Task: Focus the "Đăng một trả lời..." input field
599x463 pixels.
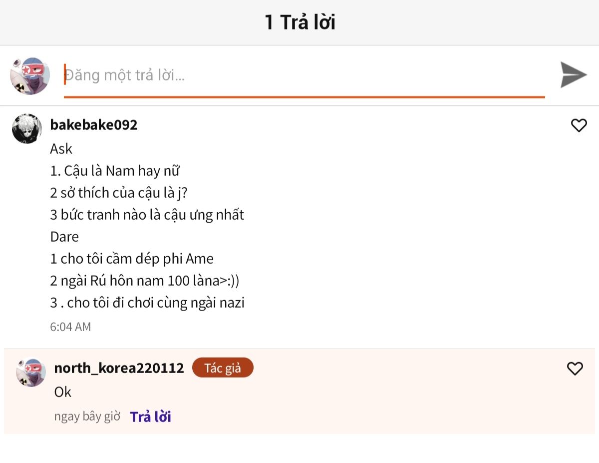Action: [303, 75]
